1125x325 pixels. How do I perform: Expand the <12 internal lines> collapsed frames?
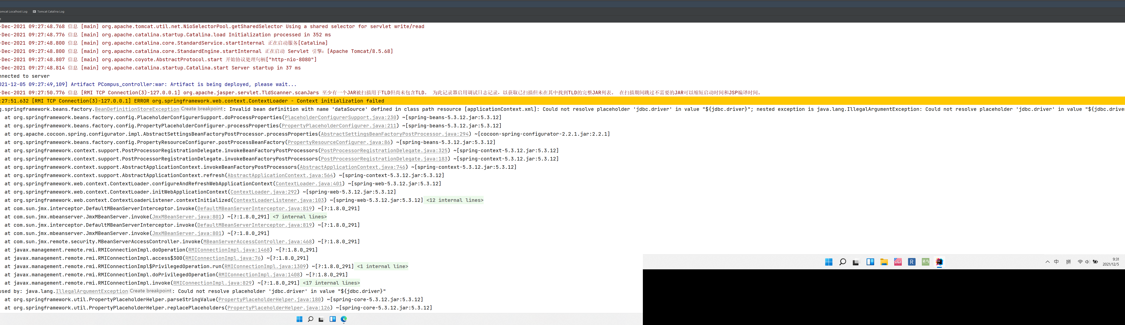coord(454,200)
